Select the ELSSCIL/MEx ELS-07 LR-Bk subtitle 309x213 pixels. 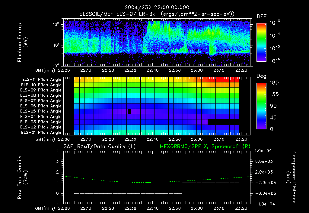[x=157, y=14]
